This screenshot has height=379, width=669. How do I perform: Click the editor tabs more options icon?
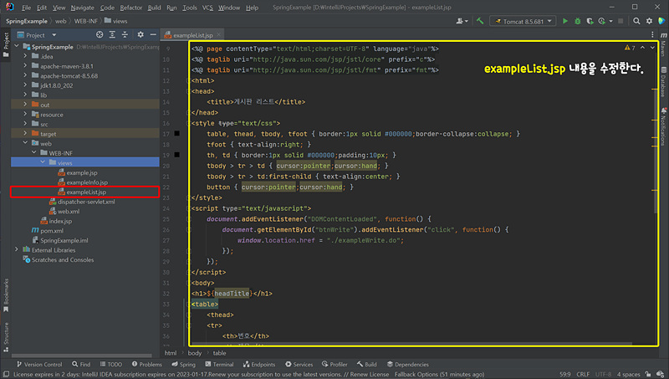(x=652, y=34)
